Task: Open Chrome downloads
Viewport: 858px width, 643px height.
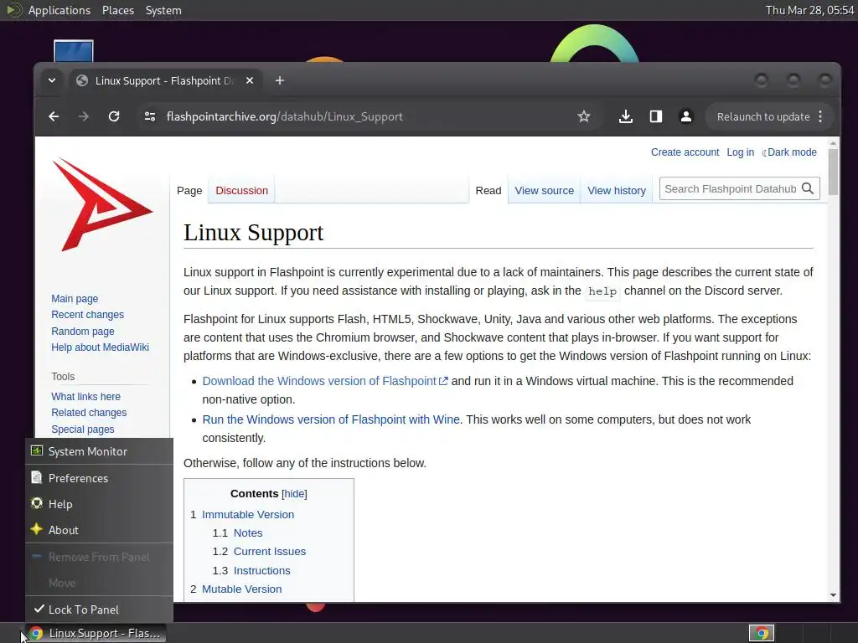Action: 625,116
